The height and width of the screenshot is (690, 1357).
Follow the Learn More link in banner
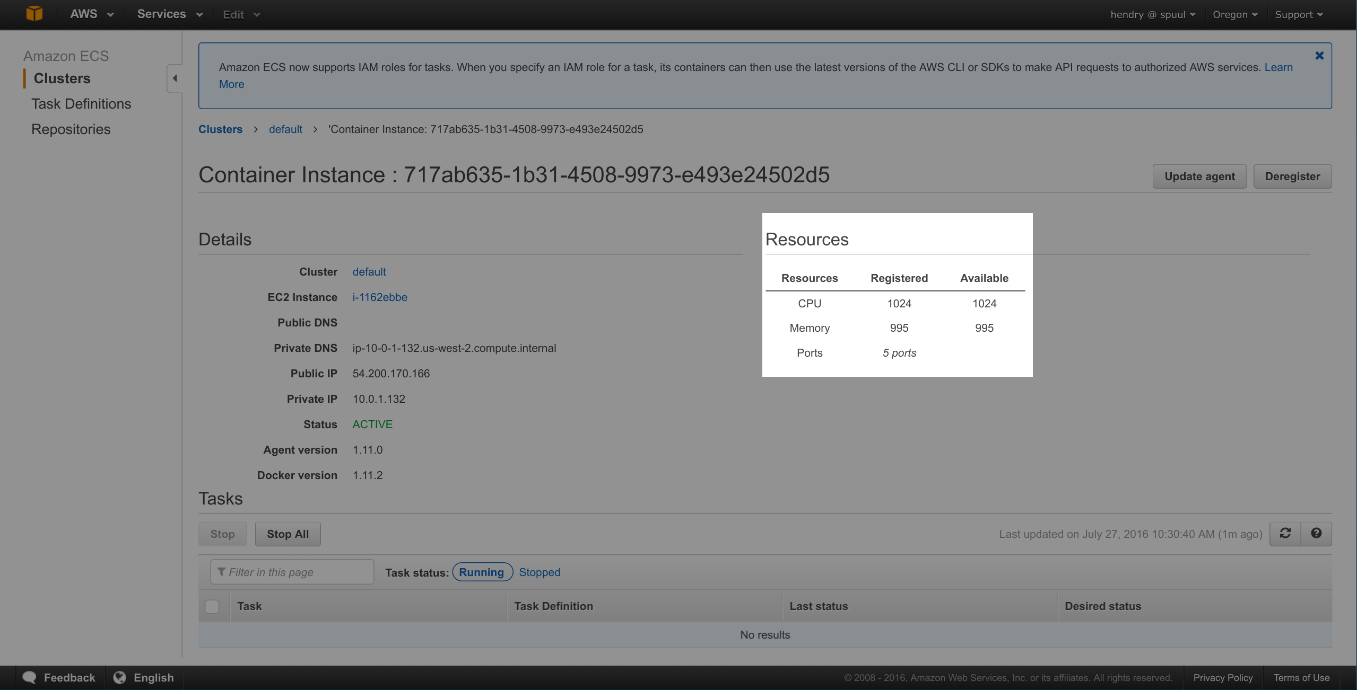(1278, 67)
